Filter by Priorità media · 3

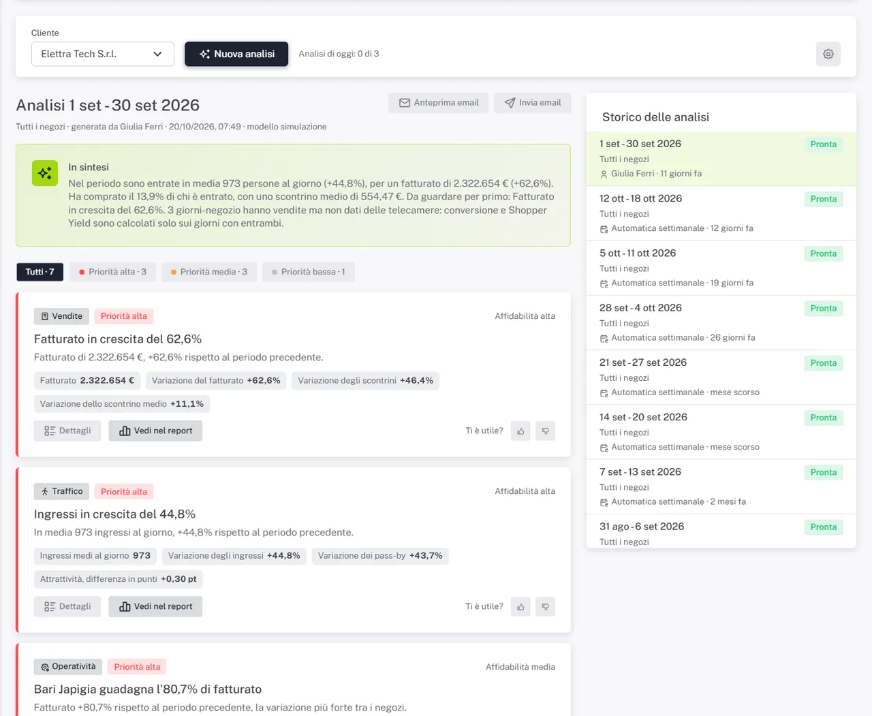point(208,272)
